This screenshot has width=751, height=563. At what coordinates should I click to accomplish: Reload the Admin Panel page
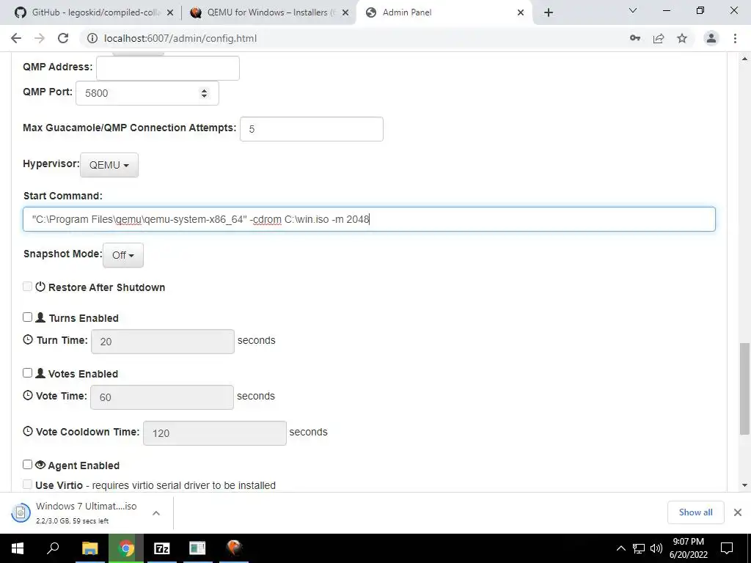click(63, 38)
